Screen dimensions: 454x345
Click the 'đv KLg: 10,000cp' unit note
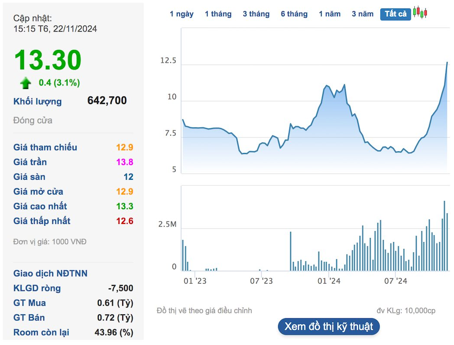point(406,310)
